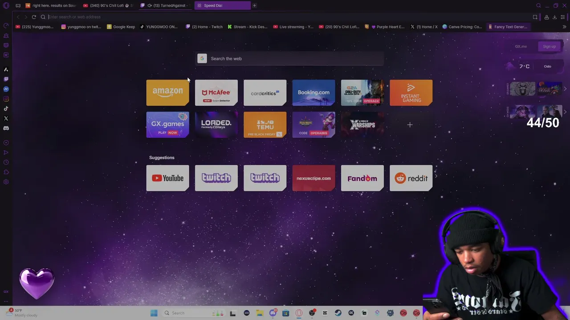The image size is (570, 320).
Task: Open the downloads panel icon
Action: click(x=554, y=17)
